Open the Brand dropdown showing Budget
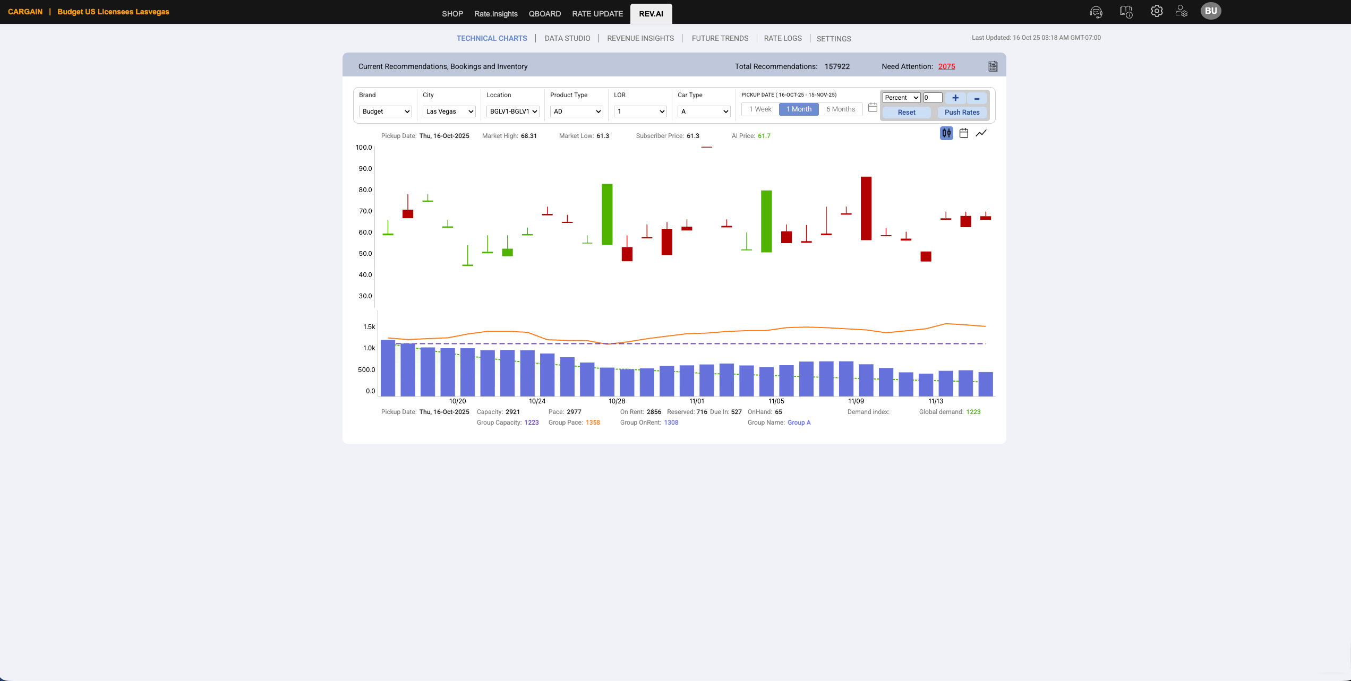Image resolution: width=1351 pixels, height=681 pixels. [386, 111]
